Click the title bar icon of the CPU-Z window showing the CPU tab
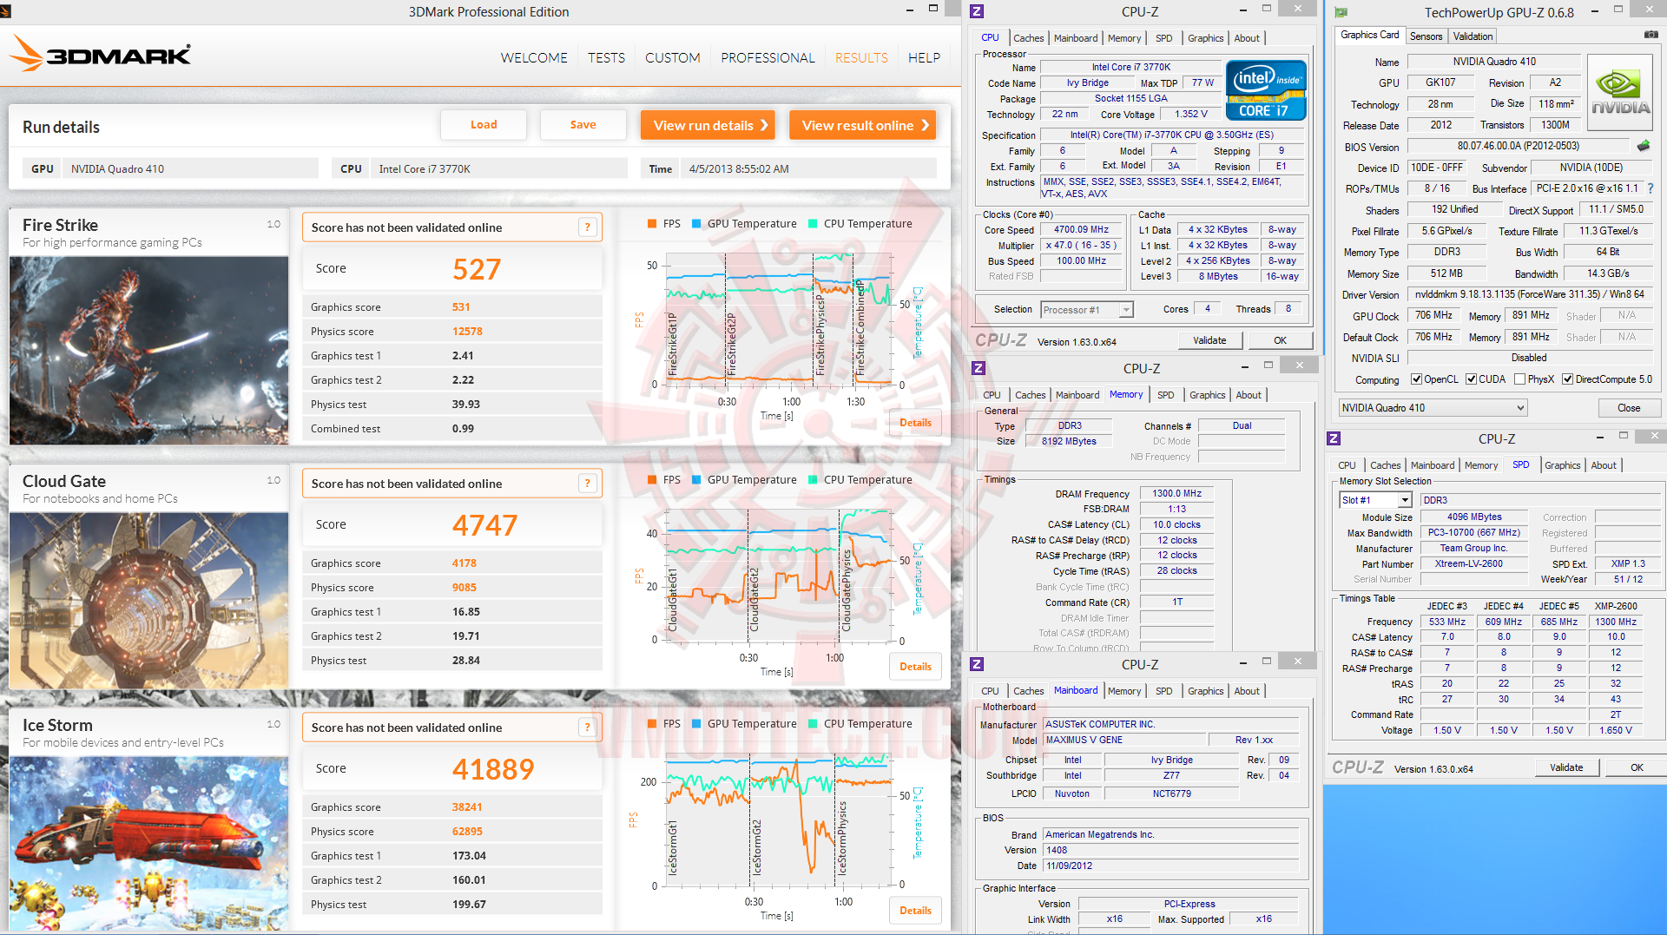 (x=977, y=11)
